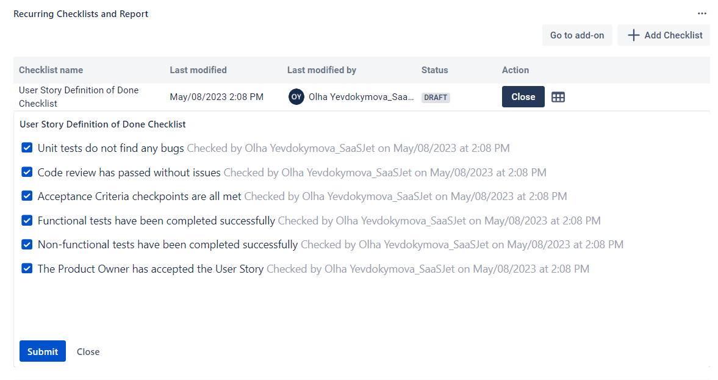Click the OY avatar icon

(296, 97)
